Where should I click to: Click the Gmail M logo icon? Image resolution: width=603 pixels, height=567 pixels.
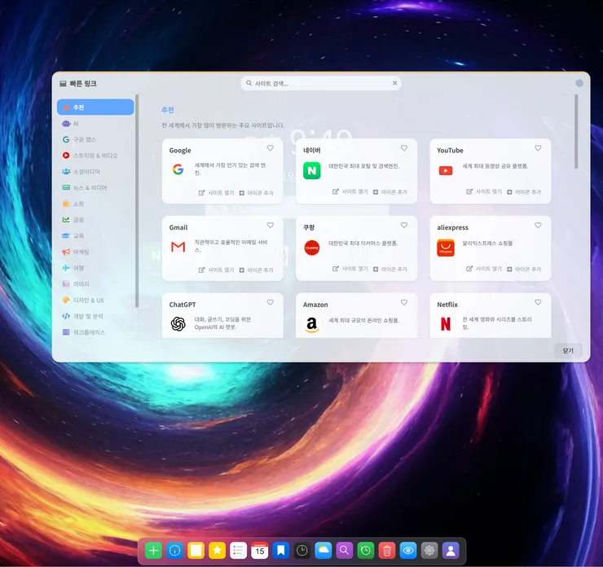(x=178, y=247)
